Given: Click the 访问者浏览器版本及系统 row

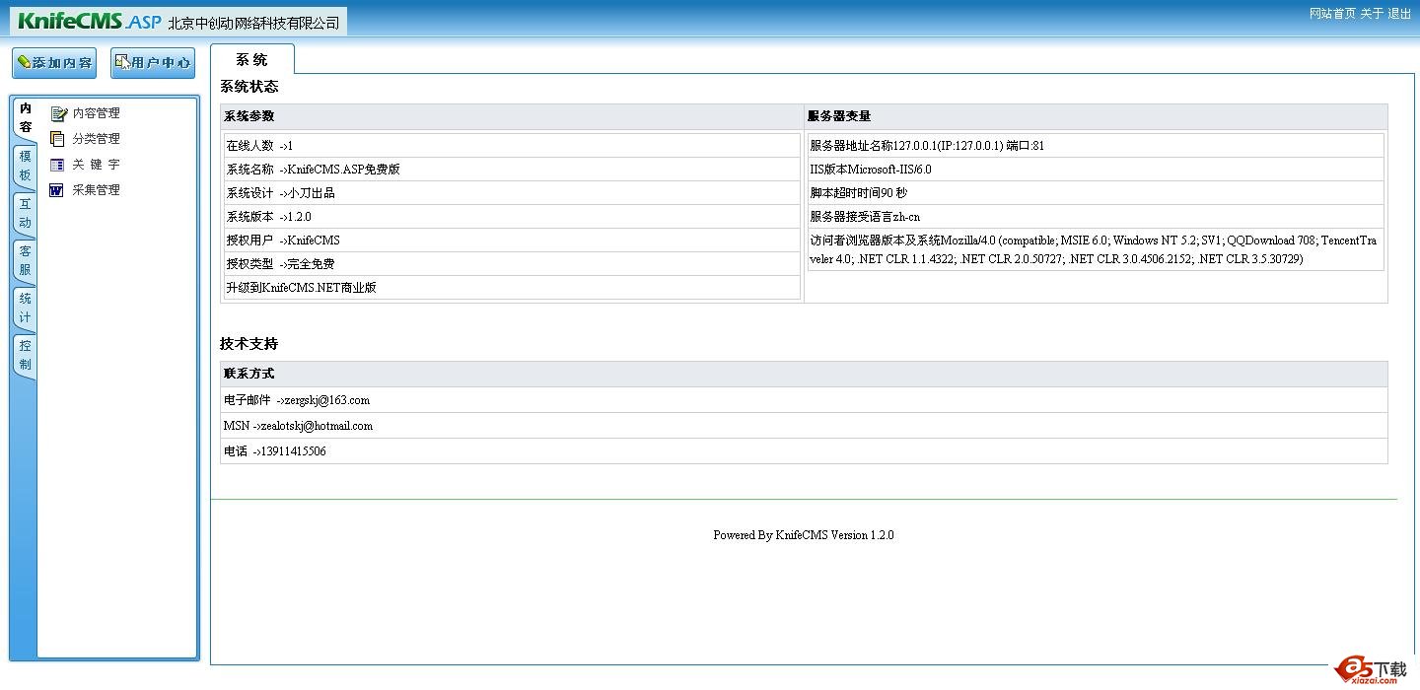Looking at the screenshot, I should coord(1096,249).
